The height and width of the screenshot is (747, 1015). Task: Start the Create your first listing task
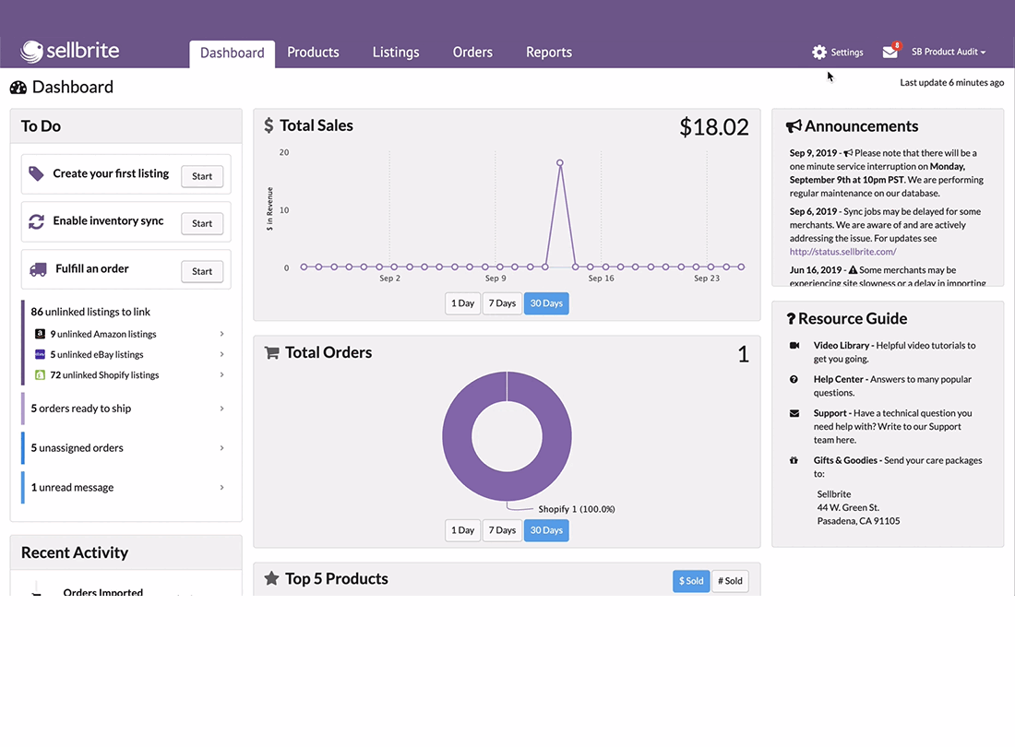202,176
